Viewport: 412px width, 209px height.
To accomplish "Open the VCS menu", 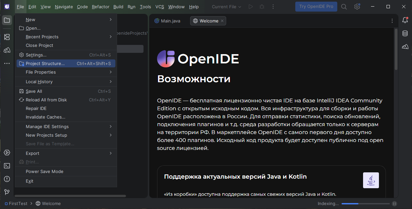I will click(x=160, y=7).
